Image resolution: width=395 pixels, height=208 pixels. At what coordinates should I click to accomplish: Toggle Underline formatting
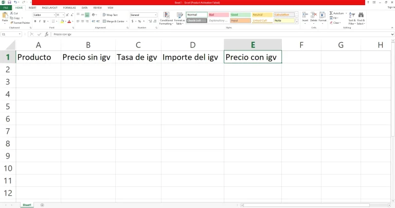[44, 22]
